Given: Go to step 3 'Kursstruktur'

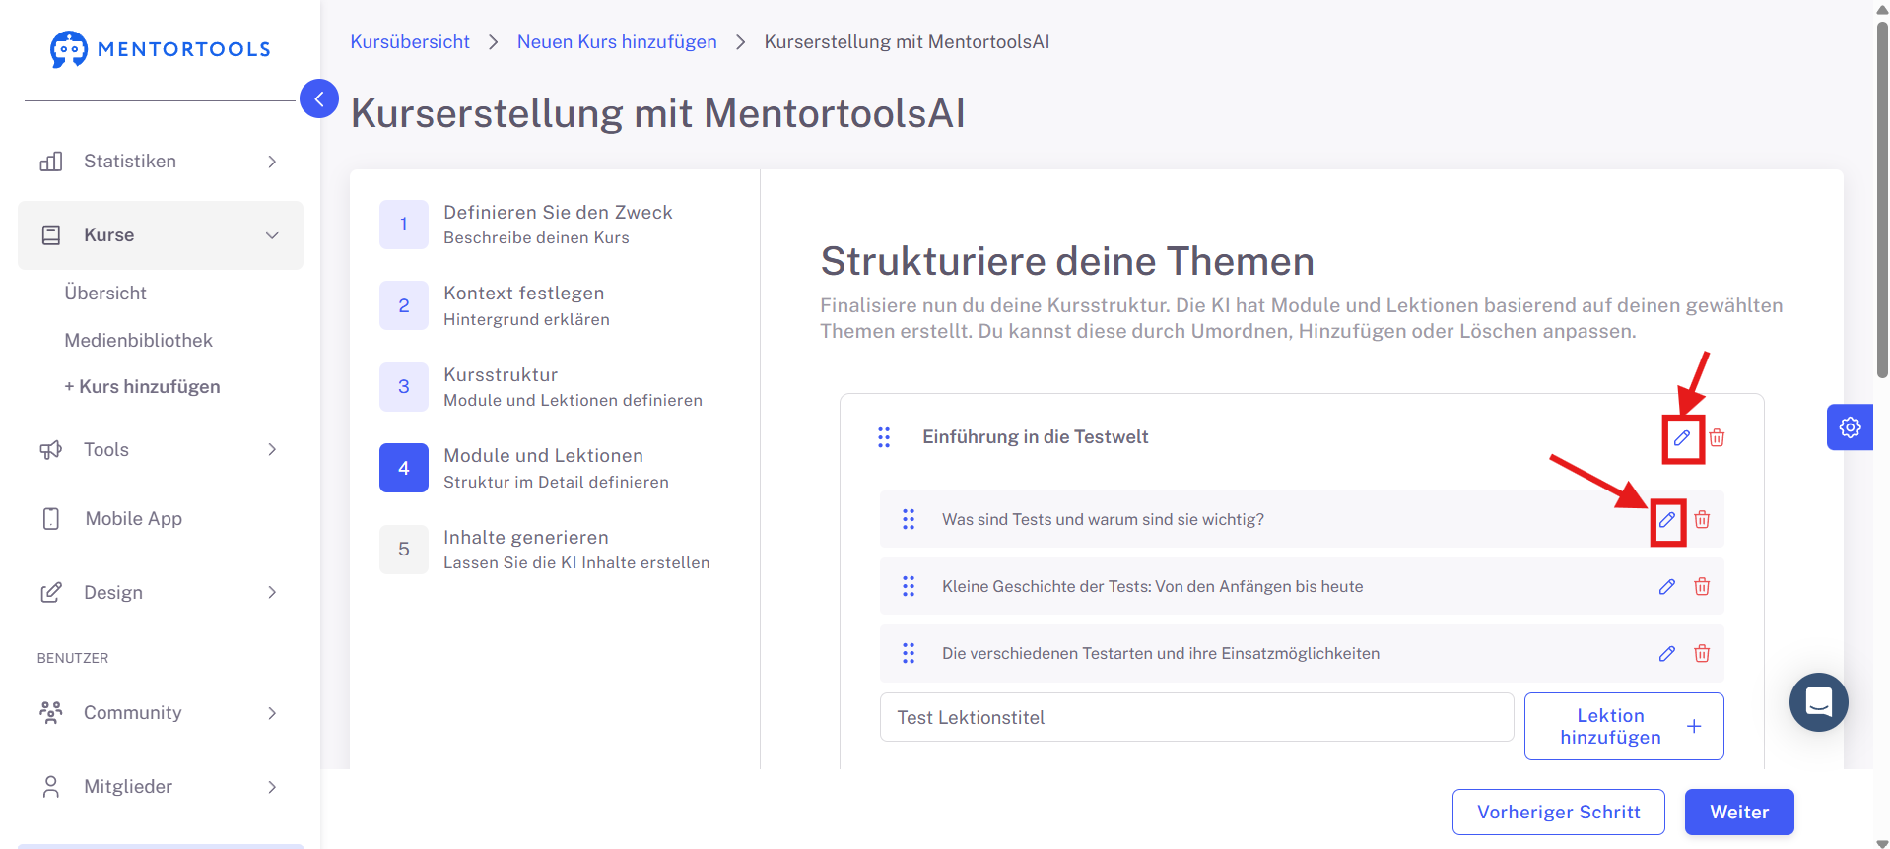Looking at the screenshot, I should [x=542, y=387].
